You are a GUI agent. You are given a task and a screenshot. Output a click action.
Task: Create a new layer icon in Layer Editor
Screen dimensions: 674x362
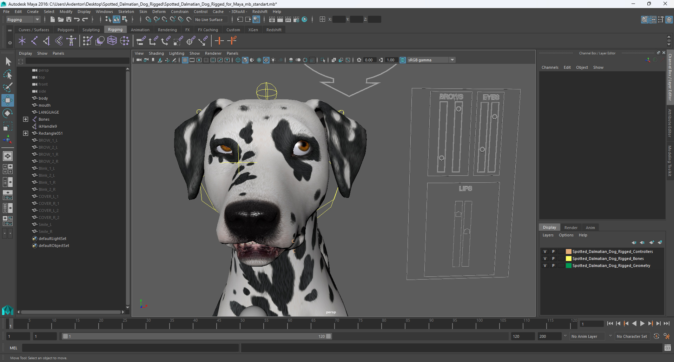(652, 242)
